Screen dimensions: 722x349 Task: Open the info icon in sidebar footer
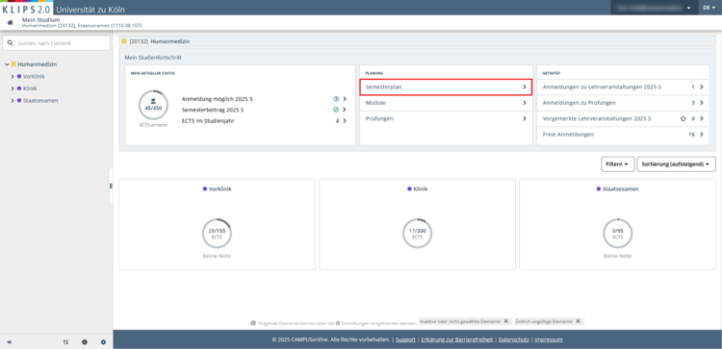click(x=85, y=342)
